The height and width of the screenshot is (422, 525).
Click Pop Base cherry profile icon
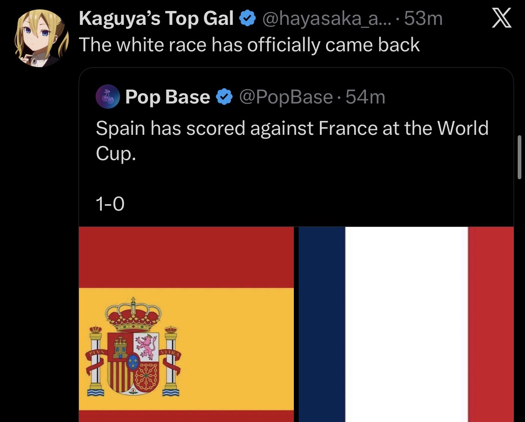pyautogui.click(x=108, y=97)
